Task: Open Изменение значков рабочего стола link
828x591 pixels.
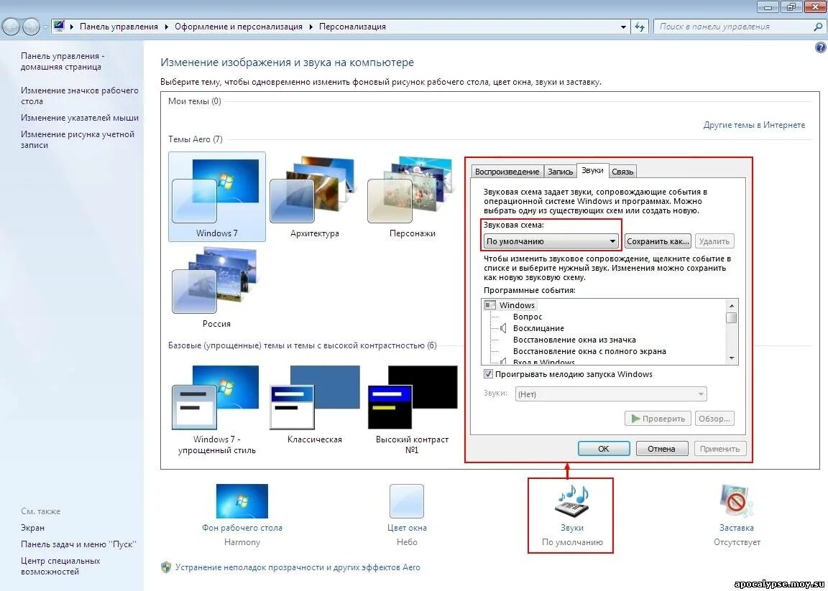Action: pyautogui.click(x=80, y=96)
